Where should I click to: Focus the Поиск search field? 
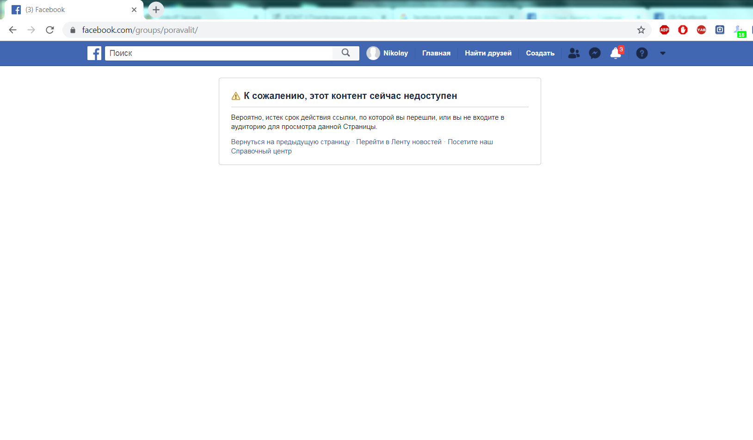[x=218, y=53]
